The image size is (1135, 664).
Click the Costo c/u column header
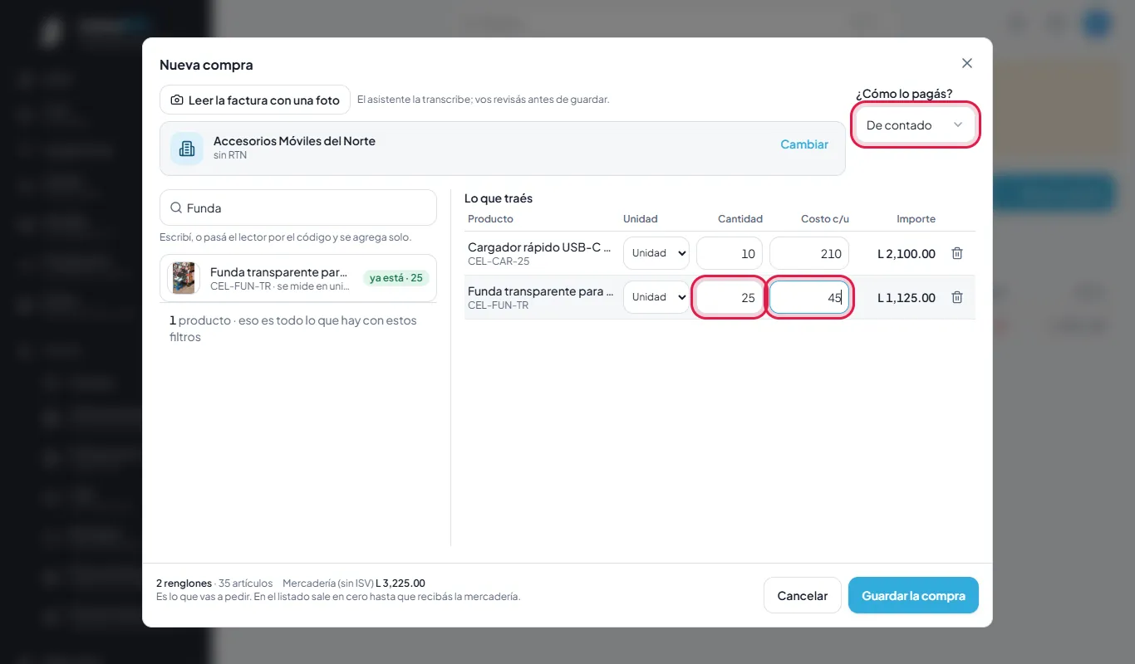coord(825,219)
